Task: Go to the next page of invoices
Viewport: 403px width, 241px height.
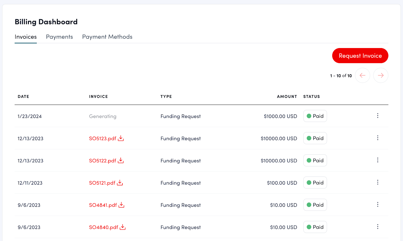Action: (381, 75)
